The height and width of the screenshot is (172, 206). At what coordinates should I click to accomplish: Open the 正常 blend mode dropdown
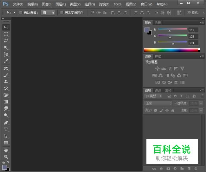tap(158, 103)
